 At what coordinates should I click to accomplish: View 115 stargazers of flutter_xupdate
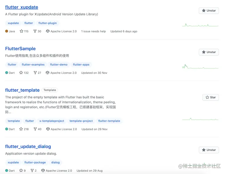[x=24, y=31]
